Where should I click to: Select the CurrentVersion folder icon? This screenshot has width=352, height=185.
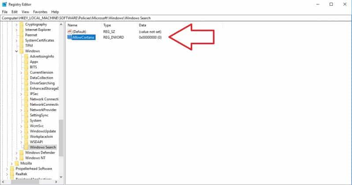click(26, 73)
